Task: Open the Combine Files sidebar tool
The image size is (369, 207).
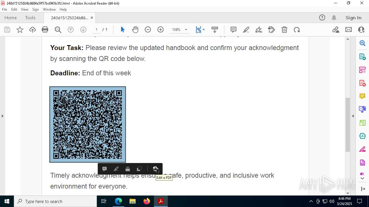Action: click(362, 109)
